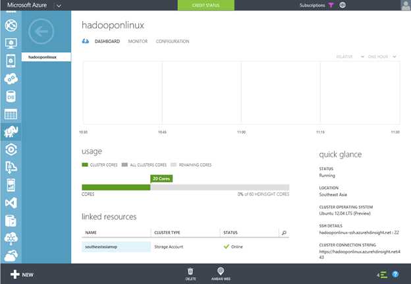
Task: Open Cloud Services gear-cloud icon in sidebar
Action: [11, 78]
